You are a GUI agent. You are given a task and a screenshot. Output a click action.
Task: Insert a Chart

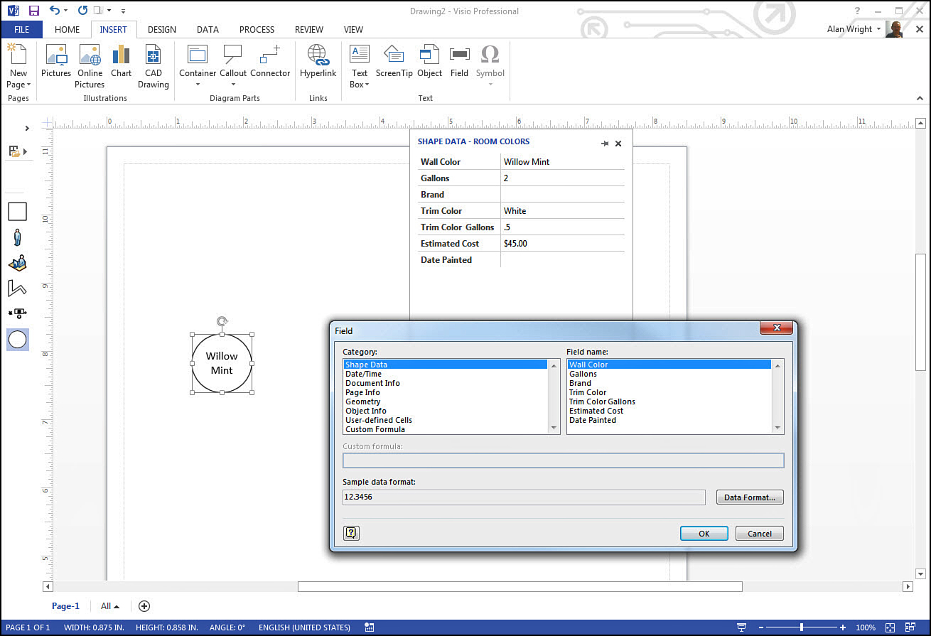point(121,62)
